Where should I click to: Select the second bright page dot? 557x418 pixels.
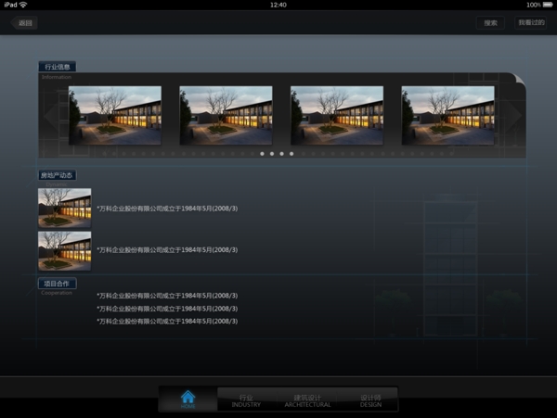coord(272,154)
